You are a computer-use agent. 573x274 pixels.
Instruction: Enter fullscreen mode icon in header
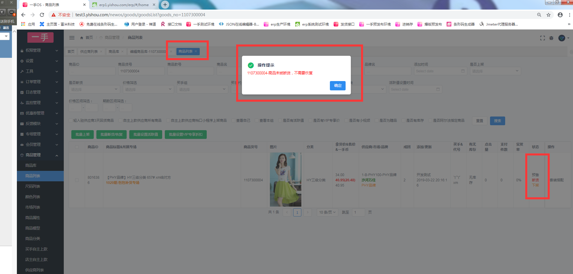point(542,38)
